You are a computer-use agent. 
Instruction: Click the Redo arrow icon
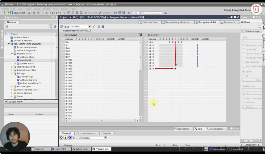click(57, 13)
